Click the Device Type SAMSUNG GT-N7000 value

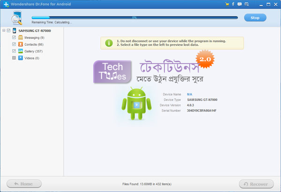202,100
